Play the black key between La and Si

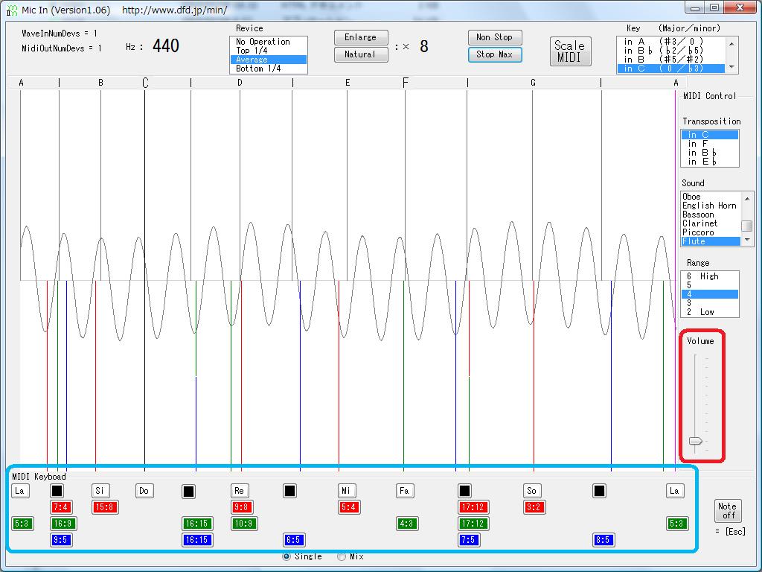pos(57,491)
